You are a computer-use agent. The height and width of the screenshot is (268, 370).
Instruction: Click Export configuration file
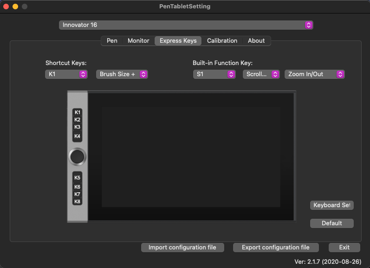click(276, 247)
